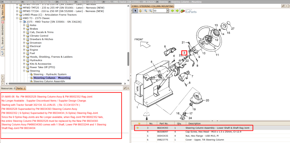Click the small right arrow button at left edge
Image resolution: width=290 pixels, height=143 pixels.
click(3, 80)
